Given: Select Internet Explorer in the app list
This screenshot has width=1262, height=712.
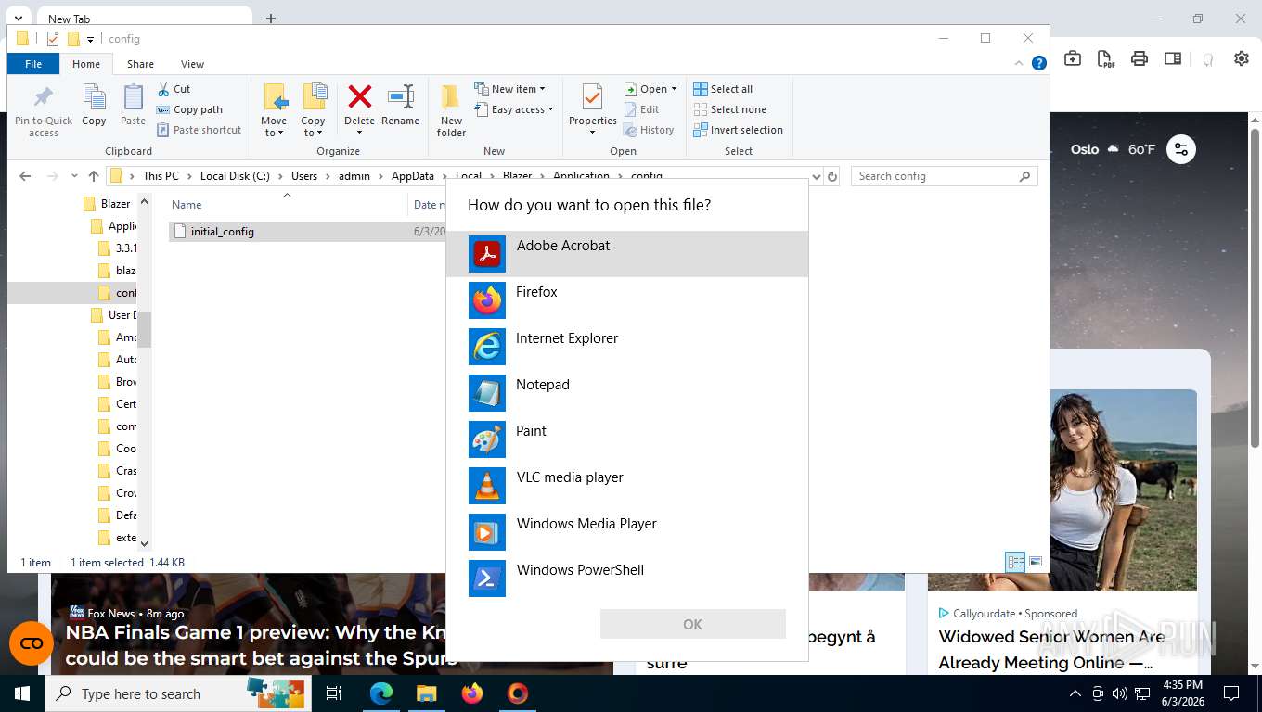Looking at the screenshot, I should 626,347.
